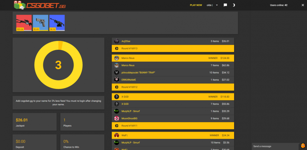The height and width of the screenshot is (150, 307).
Task: Click the Round #16912 coin icon
Action: tap(117, 87)
